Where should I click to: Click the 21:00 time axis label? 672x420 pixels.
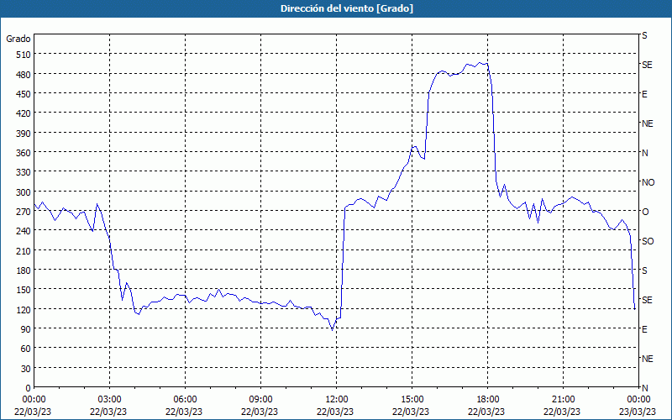pos(563,400)
